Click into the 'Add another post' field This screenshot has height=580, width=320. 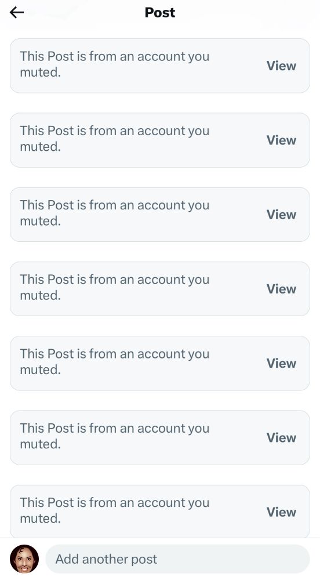[177, 559]
